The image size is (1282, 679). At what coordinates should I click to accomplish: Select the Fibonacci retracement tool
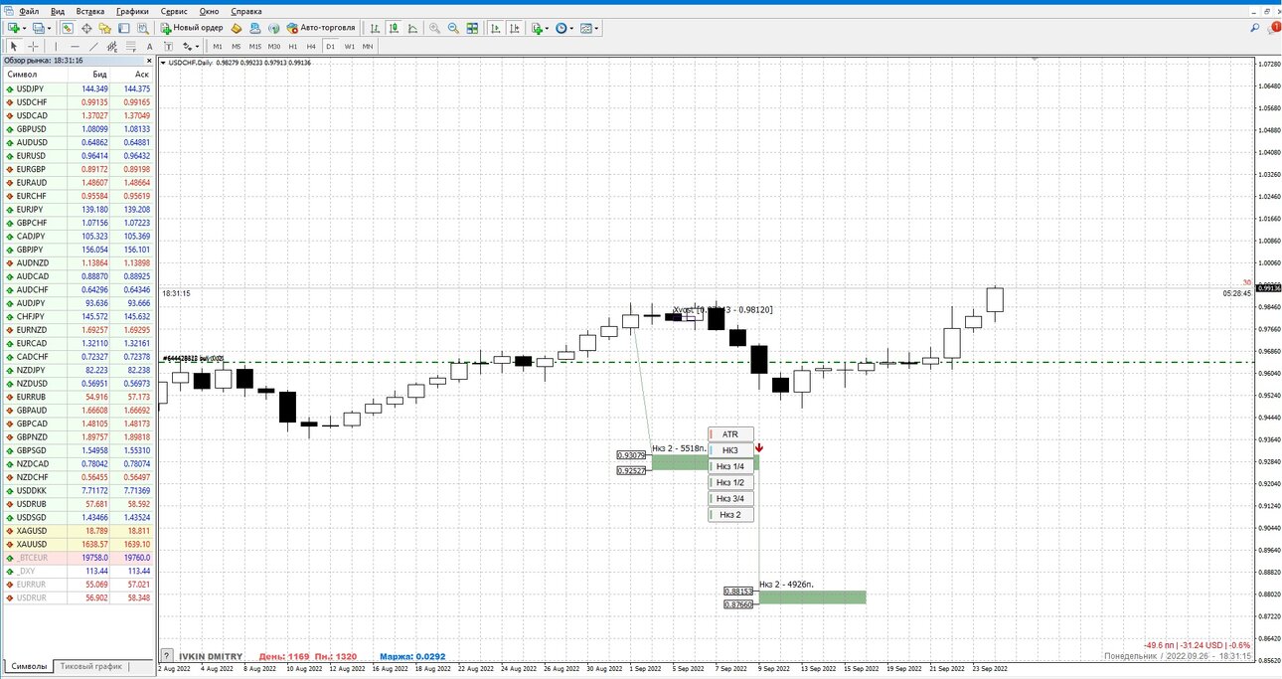[130, 46]
